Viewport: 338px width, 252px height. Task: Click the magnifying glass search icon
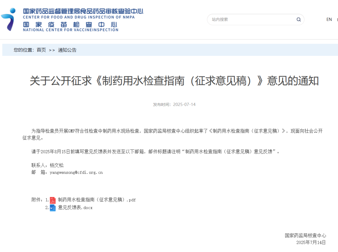coord(298,19)
